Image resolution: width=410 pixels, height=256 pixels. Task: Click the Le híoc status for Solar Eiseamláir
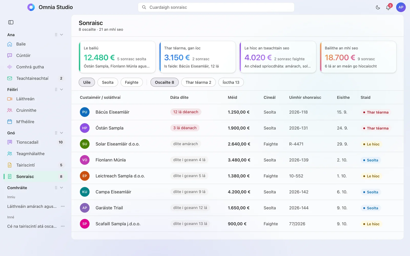click(371, 144)
